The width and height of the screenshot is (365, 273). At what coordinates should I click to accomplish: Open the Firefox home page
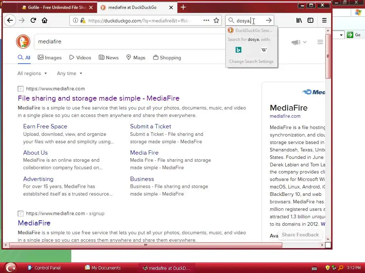pyautogui.click(x=45, y=20)
